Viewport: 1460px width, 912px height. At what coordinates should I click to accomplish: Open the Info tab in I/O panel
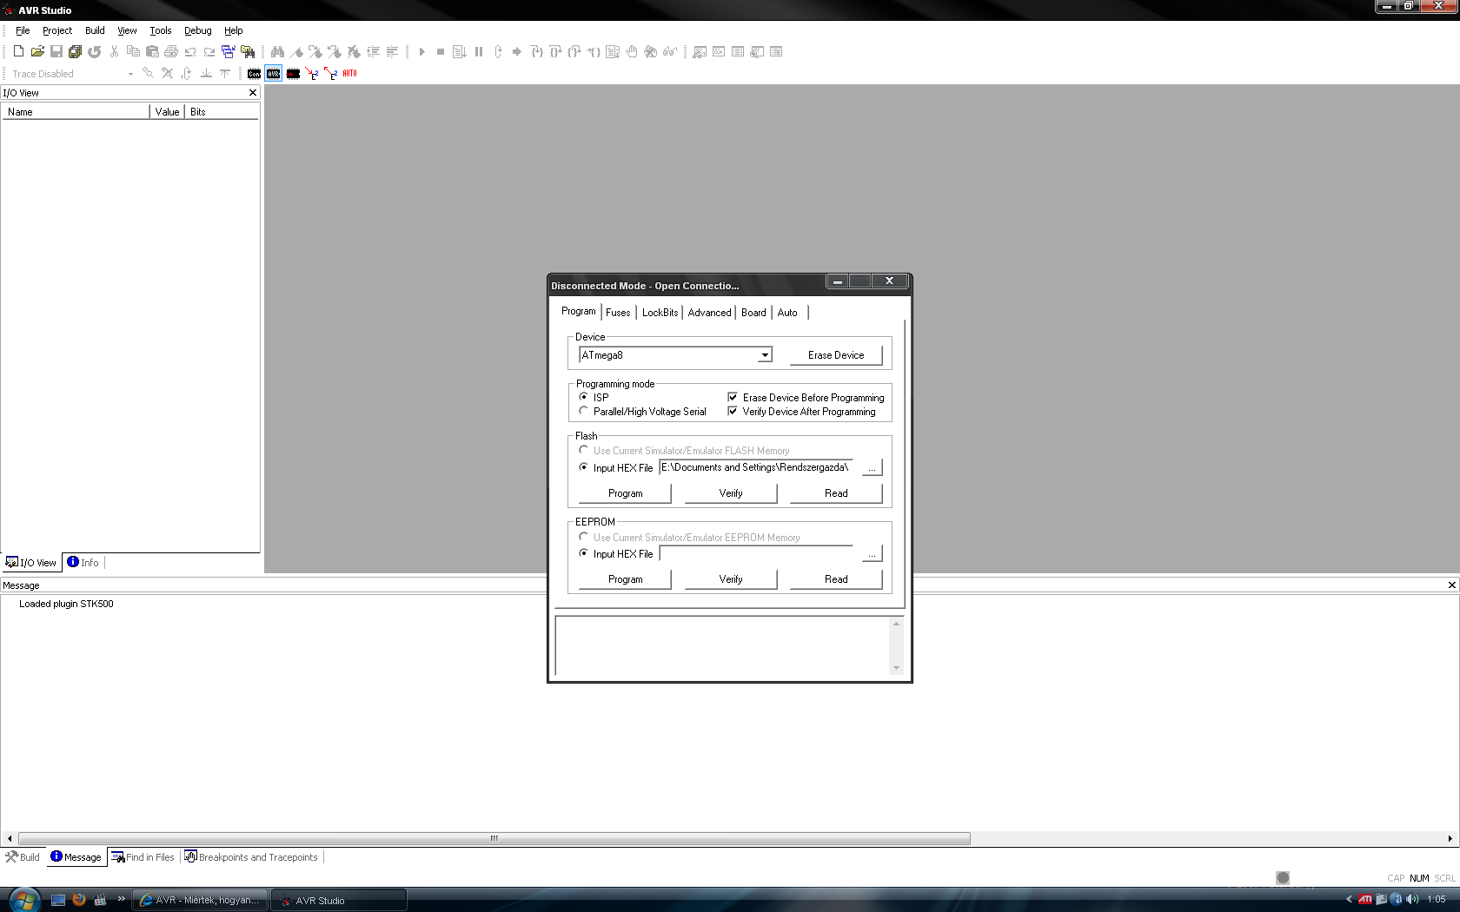pyautogui.click(x=83, y=563)
